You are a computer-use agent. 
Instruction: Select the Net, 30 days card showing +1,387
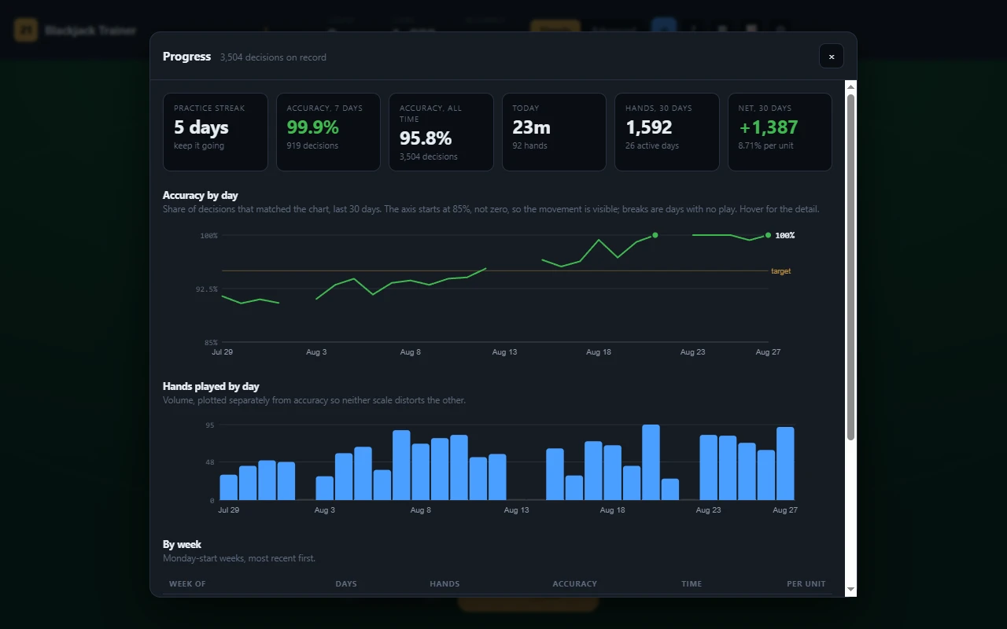780,132
